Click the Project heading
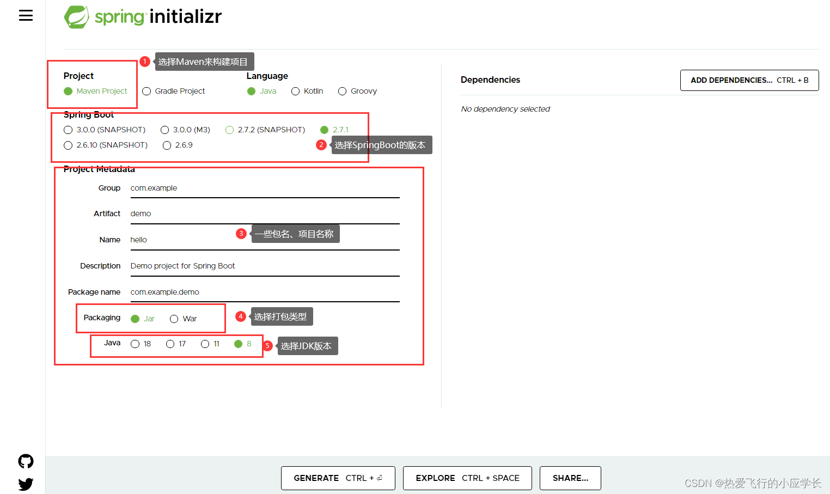Image resolution: width=830 pixels, height=494 pixels. point(78,76)
